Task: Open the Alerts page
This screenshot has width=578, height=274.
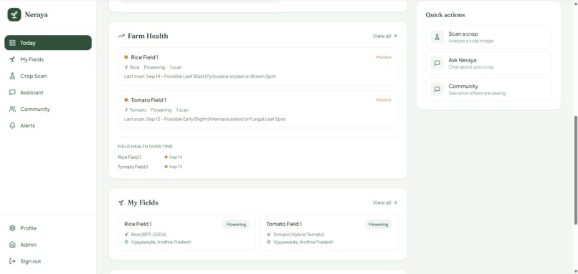Action: tap(48, 125)
